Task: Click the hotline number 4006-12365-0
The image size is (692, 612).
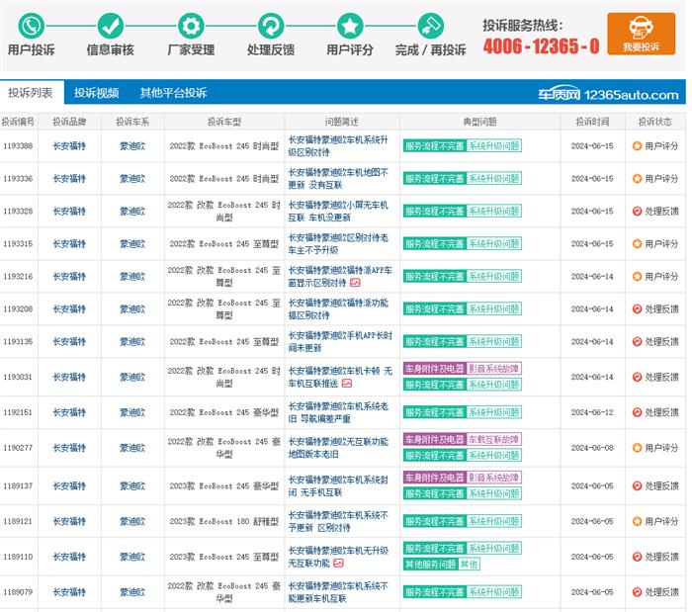Action: coord(541,45)
